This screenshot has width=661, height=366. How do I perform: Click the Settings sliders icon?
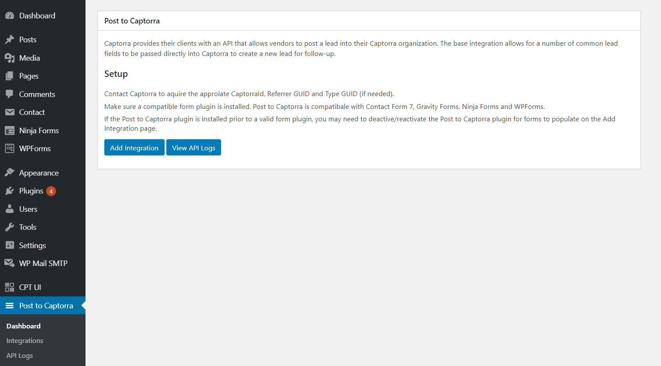point(9,246)
